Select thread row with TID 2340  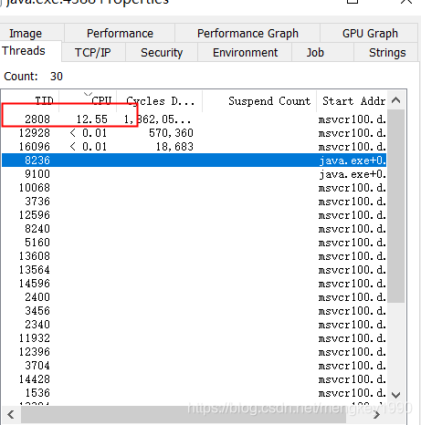tap(195, 325)
